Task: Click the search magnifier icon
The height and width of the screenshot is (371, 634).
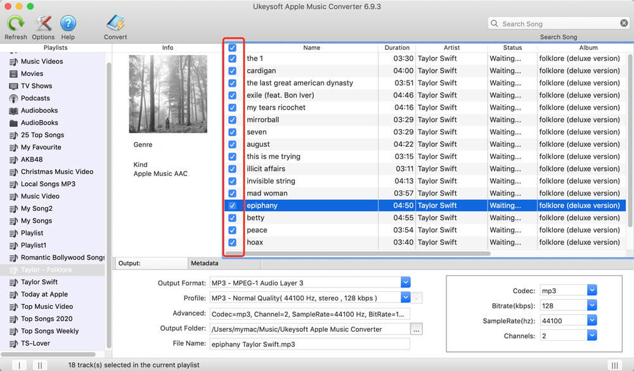Action: 495,23
